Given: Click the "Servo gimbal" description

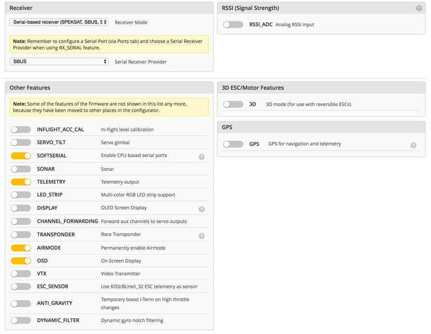Looking at the screenshot, I should pos(115,142).
